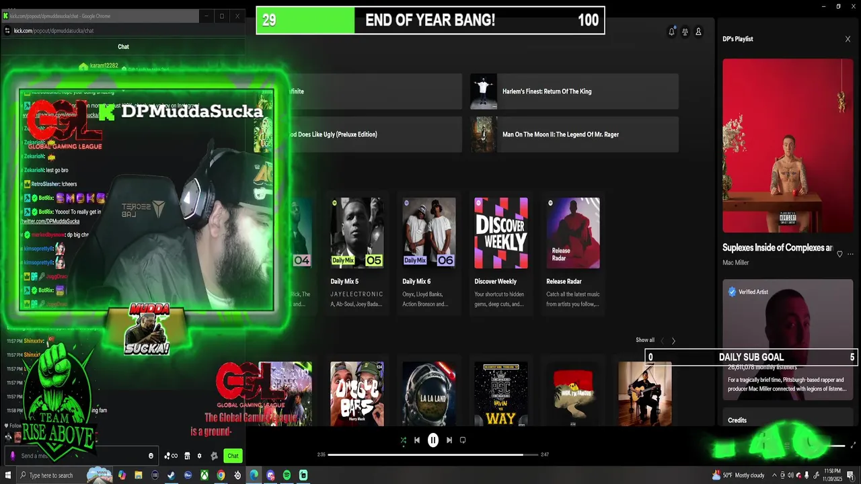Open the Mac Miller artist link

[x=735, y=262]
